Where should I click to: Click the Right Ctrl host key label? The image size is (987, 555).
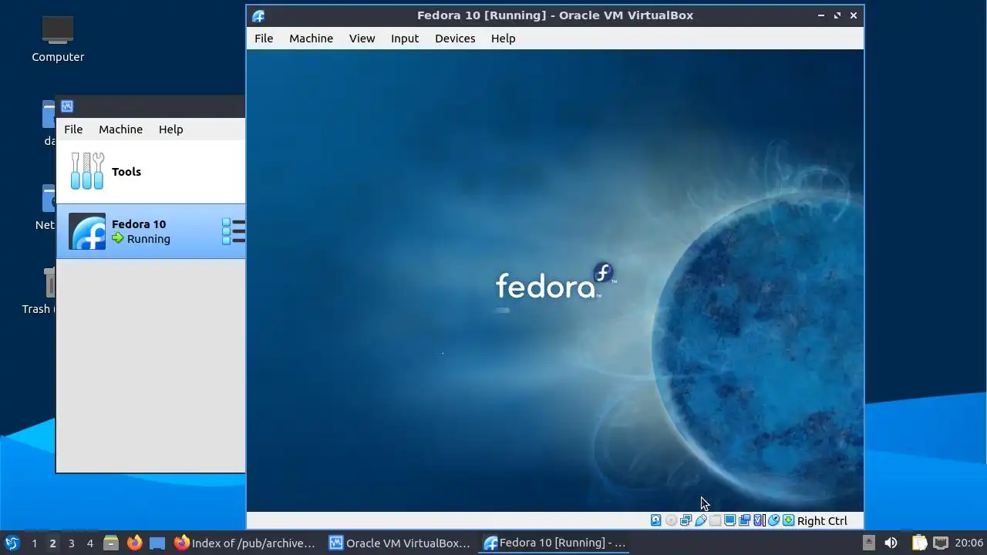point(822,521)
